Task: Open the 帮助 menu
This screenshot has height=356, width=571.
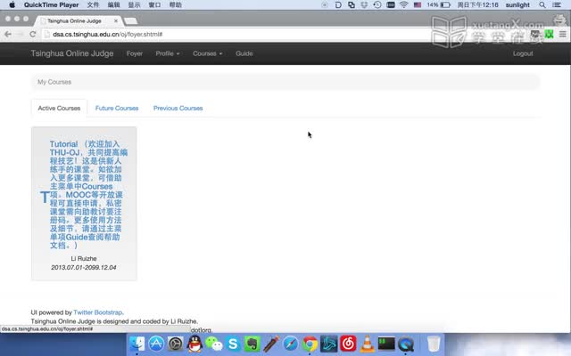Action: 176,4
